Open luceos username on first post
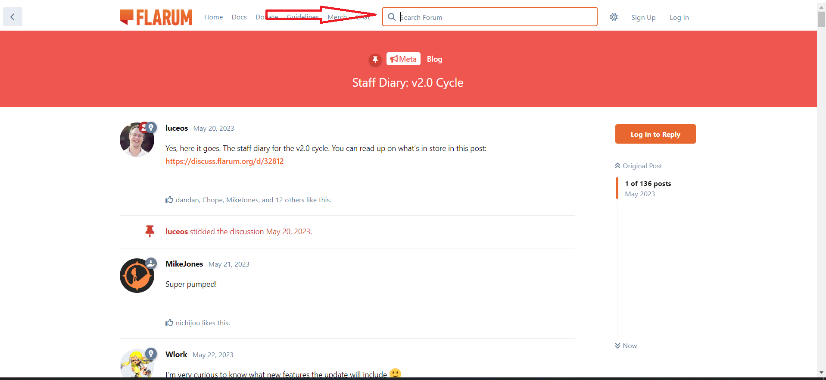826x380 pixels. pos(177,128)
